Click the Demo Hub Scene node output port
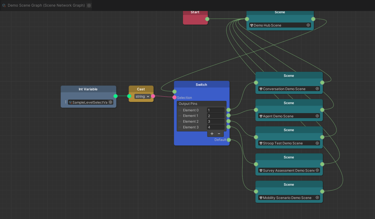375x219 pixels. 313,19
